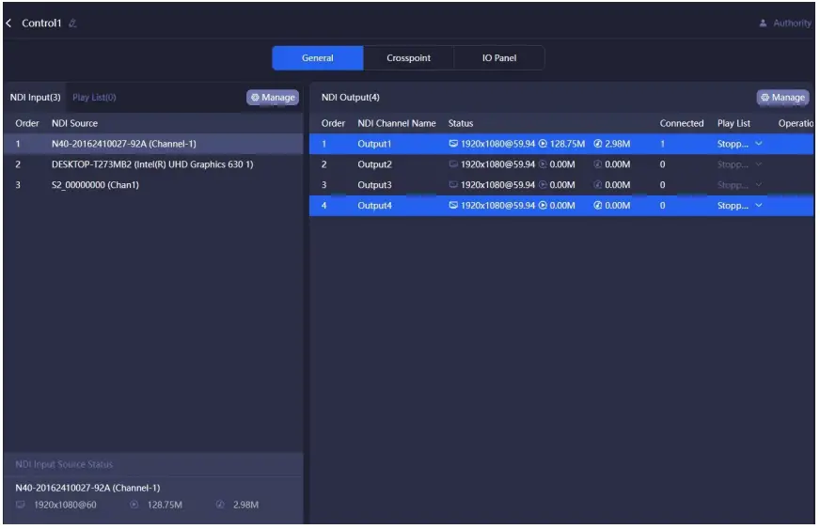Image resolution: width=820 pixels, height=529 pixels.
Task: Select the N40-20162410027-92A (Channel-1) input source row
Action: pos(153,144)
